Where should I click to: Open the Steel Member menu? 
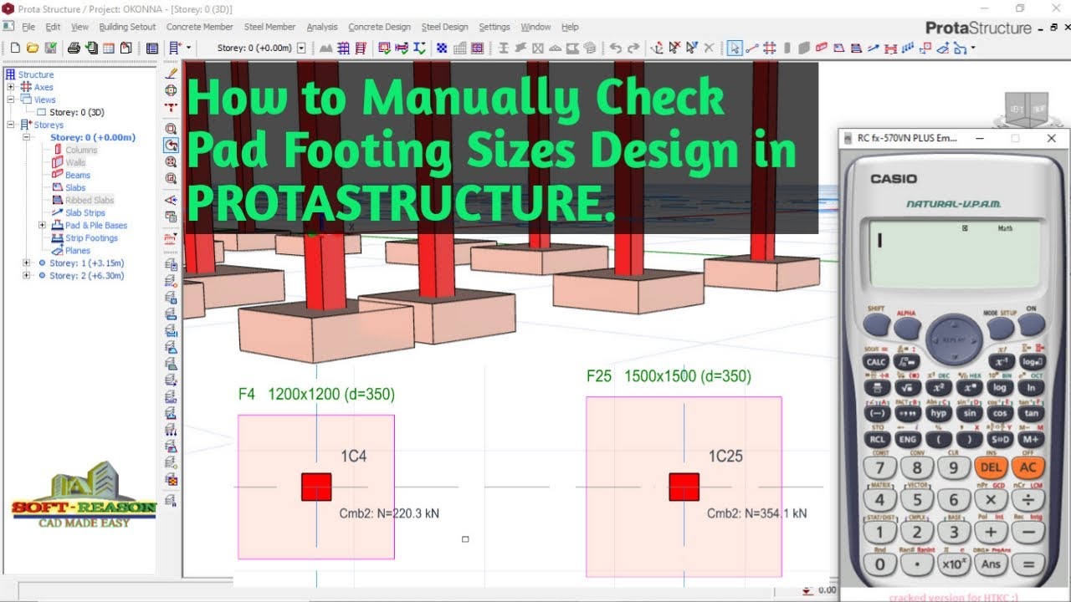point(269,27)
